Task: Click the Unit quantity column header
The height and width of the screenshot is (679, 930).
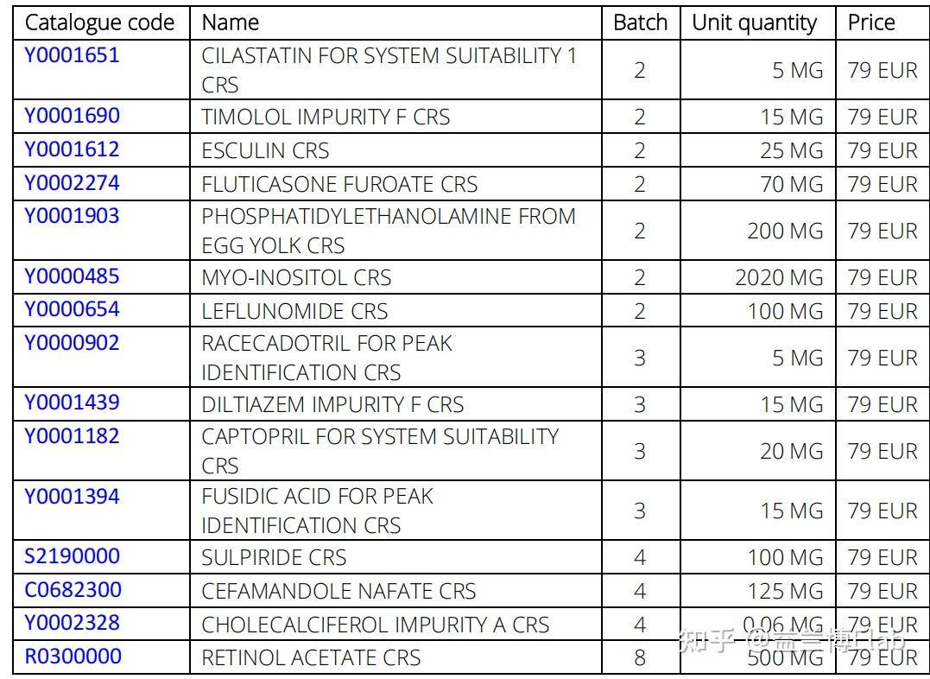Action: 754,23
